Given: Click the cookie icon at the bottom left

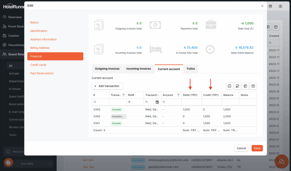Looking at the screenshot, I should click(x=8, y=162).
